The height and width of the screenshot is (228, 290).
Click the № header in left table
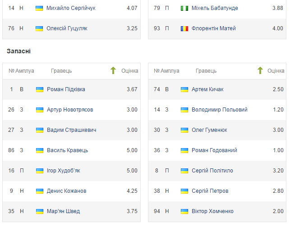point(11,71)
